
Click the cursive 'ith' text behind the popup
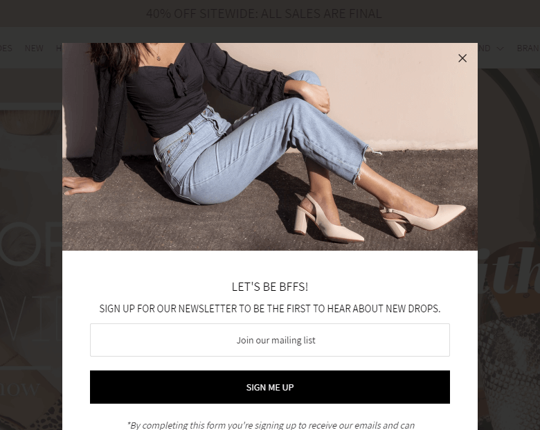click(x=509, y=272)
